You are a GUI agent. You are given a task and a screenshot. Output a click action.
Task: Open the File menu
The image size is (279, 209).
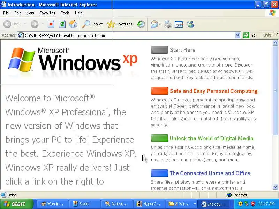(x=6, y=13)
